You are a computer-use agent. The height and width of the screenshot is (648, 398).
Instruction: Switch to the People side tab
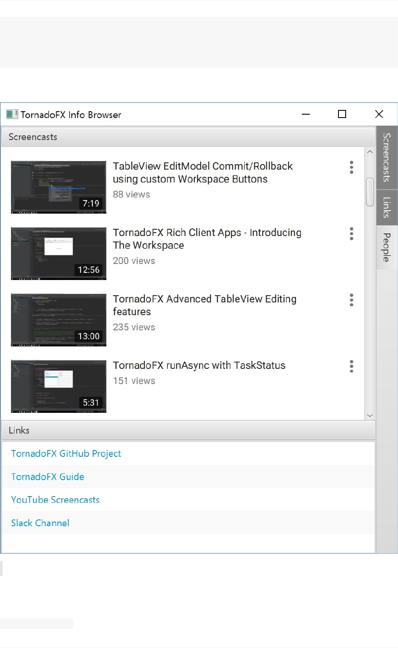[387, 247]
